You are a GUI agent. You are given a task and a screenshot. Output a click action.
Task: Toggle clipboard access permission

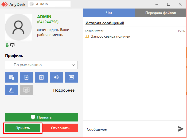pos(41,77)
